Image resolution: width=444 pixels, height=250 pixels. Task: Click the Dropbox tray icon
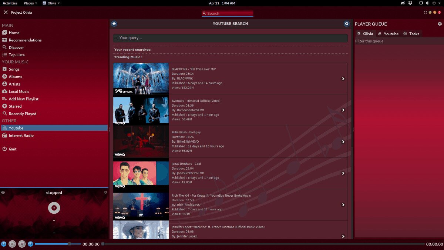point(410,3)
